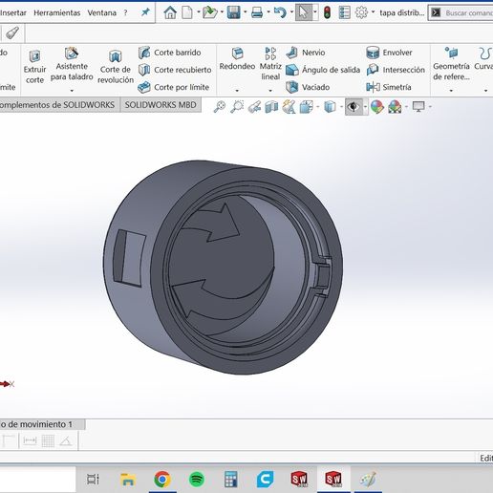Open a file with the Open folder icon
The height and width of the screenshot is (493, 493).
(209, 12)
